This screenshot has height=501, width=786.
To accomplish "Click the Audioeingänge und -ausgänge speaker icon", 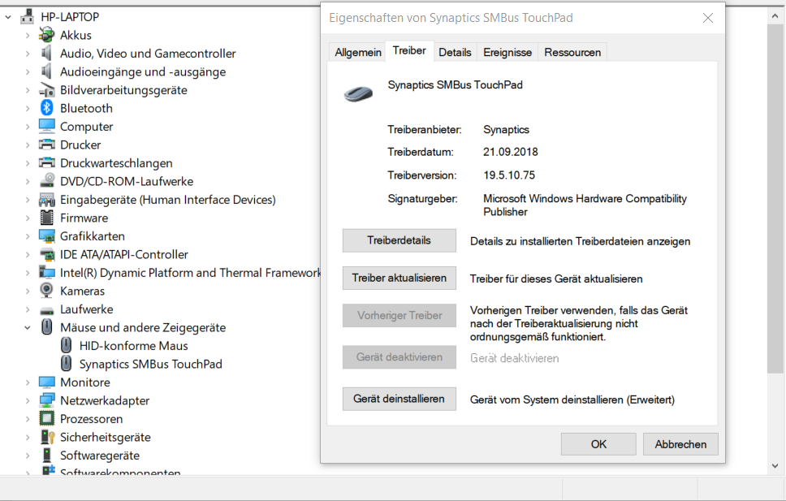I will coord(46,71).
